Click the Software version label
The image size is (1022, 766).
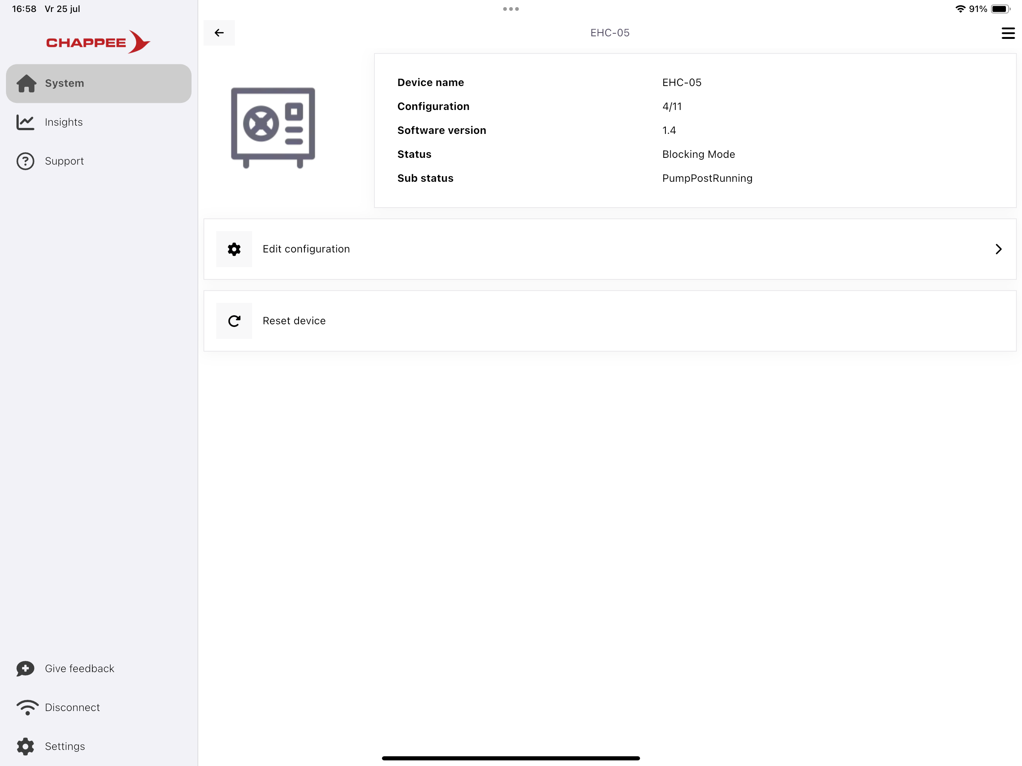click(442, 130)
